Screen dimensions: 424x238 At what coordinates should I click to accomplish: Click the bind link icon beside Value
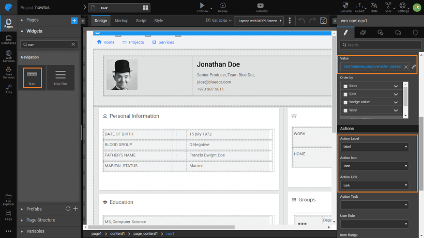(x=414, y=67)
